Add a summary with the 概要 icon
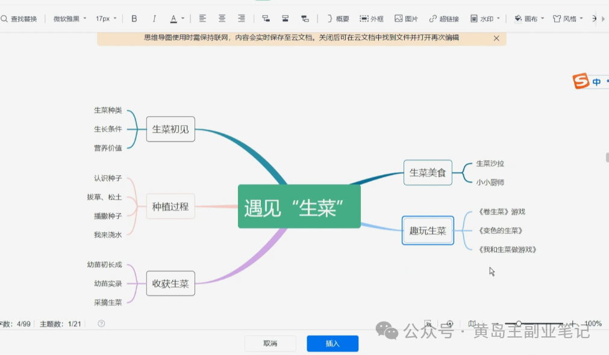609x355 pixels. point(337,18)
